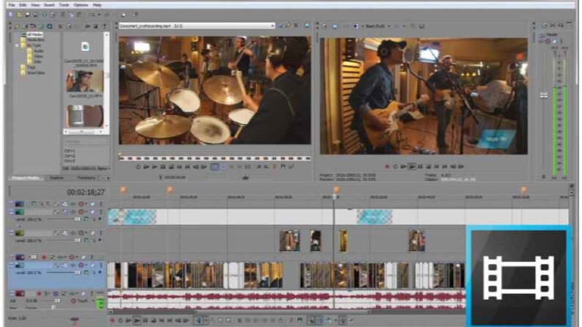Toggle Loop Playback under the Trimmer window
The width and height of the screenshot is (582, 327).
[x=138, y=167]
